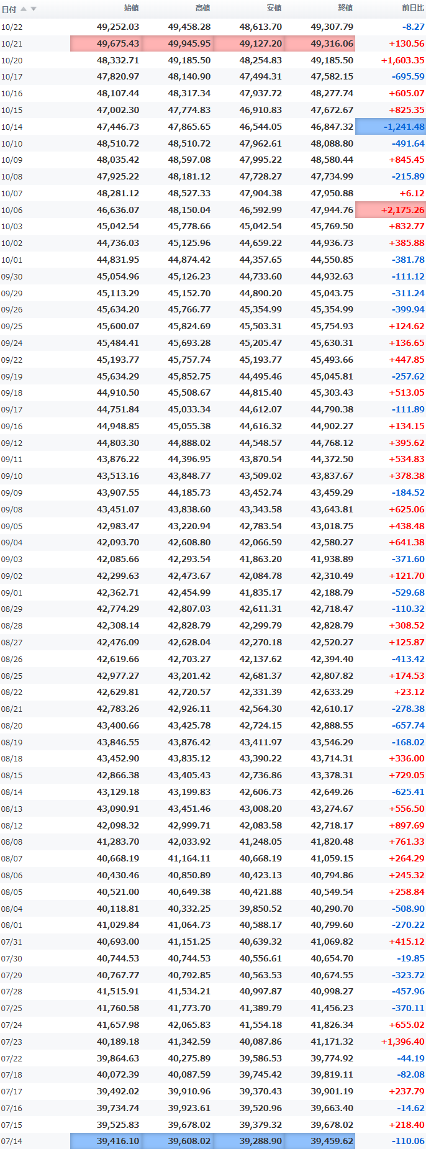Select the closing value 43,714.31

332,758
